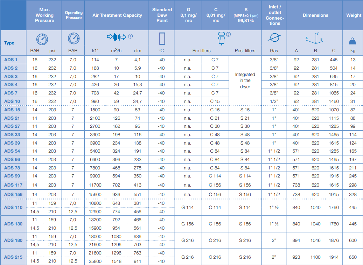Click the Type column header label

(x=9, y=43)
